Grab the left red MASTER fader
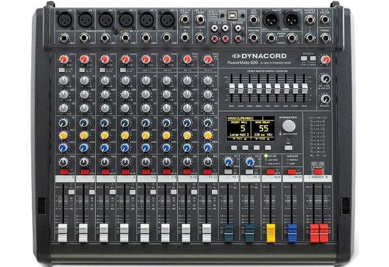389x267 pixels. pos(314,233)
